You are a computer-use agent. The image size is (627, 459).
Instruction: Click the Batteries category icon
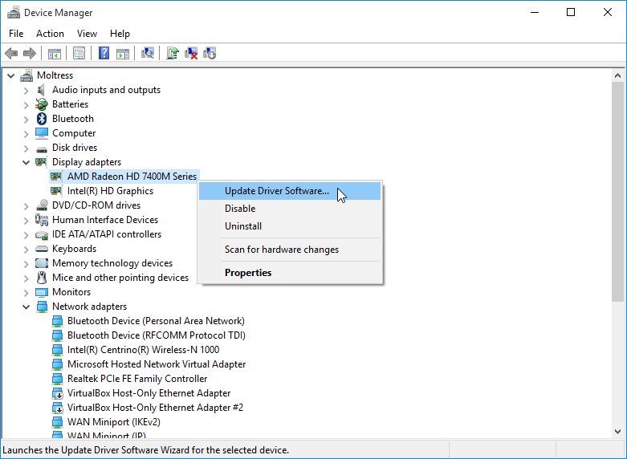coord(42,104)
